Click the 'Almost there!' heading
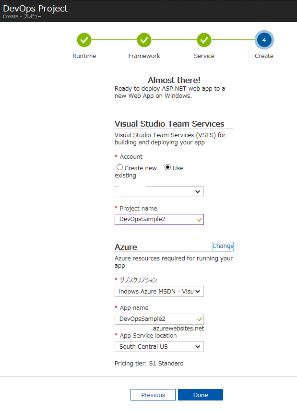Image resolution: width=297 pixels, height=412 pixels. coord(174,80)
